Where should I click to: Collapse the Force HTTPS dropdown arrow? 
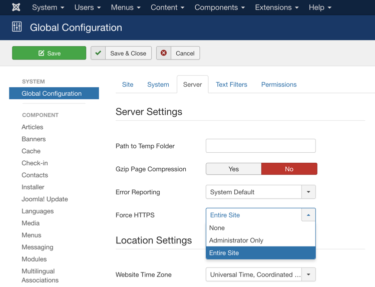308,215
